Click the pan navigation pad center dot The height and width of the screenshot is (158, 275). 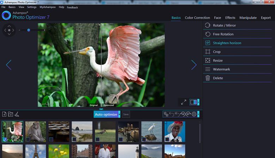pos(9,30)
